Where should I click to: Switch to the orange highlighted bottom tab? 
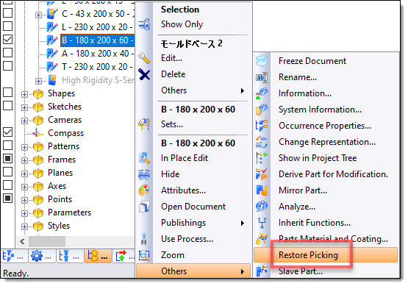pos(99,257)
